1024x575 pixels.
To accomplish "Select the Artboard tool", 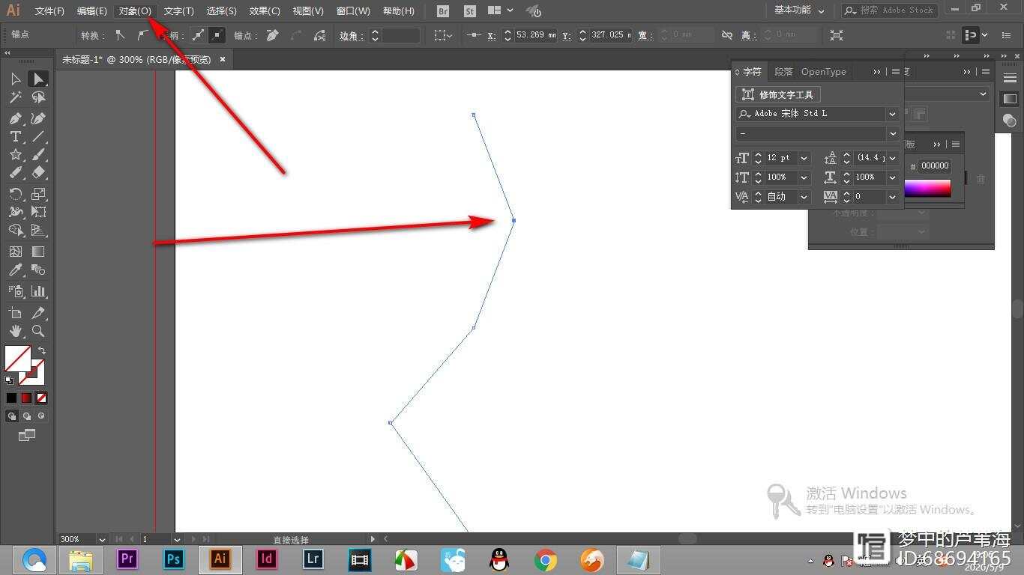I will tap(16, 313).
